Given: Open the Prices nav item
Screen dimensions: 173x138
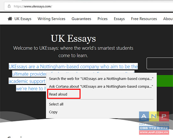Looking at the screenshot, I should pyautogui.click(x=103, y=19).
